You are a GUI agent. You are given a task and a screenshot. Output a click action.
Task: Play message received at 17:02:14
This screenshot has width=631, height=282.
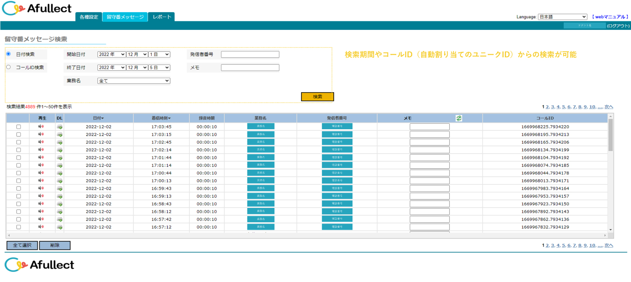pos(41,149)
